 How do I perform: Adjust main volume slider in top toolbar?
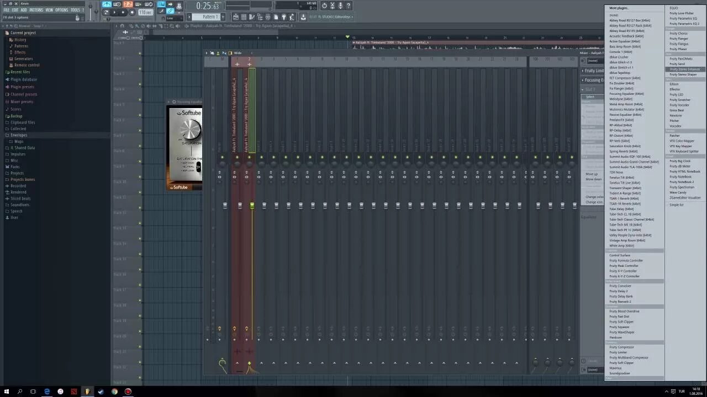point(90,8)
